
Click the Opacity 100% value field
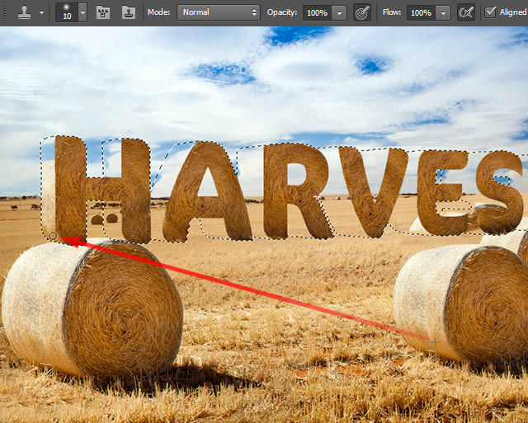317,13
